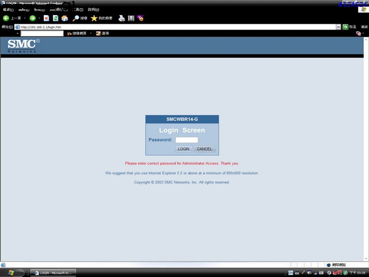Image resolution: width=369 pixels, height=277 pixels.
Task: Click the page icon in the status bar
Action: point(3,265)
